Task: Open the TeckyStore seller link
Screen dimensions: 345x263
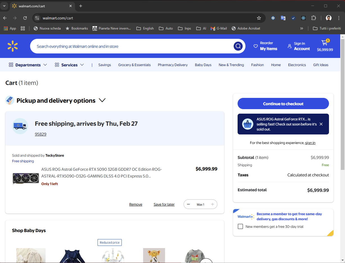Action: click(x=55, y=155)
